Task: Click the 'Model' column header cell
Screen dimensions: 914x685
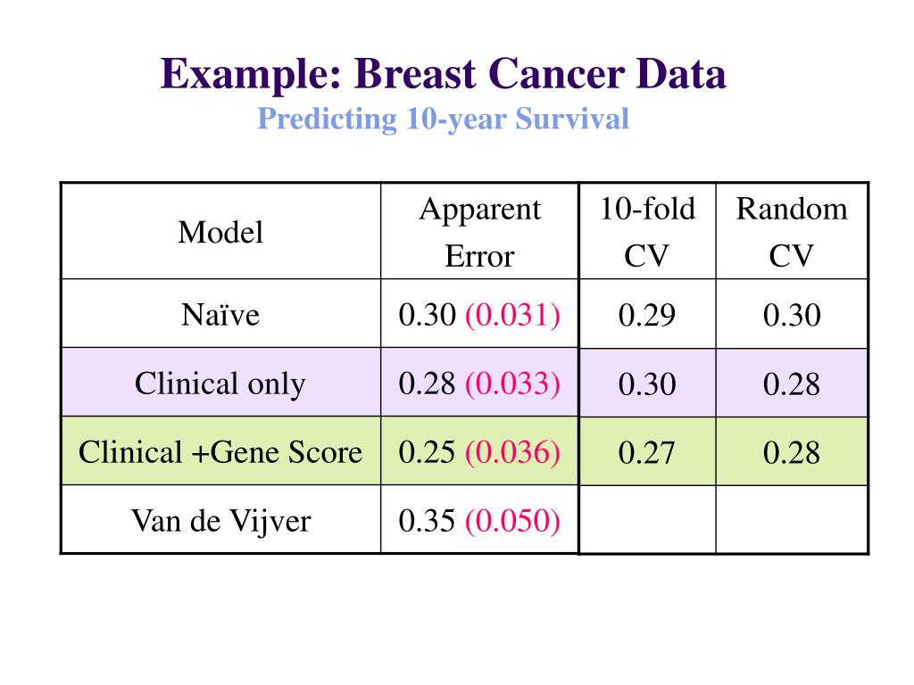Action: click(x=221, y=231)
